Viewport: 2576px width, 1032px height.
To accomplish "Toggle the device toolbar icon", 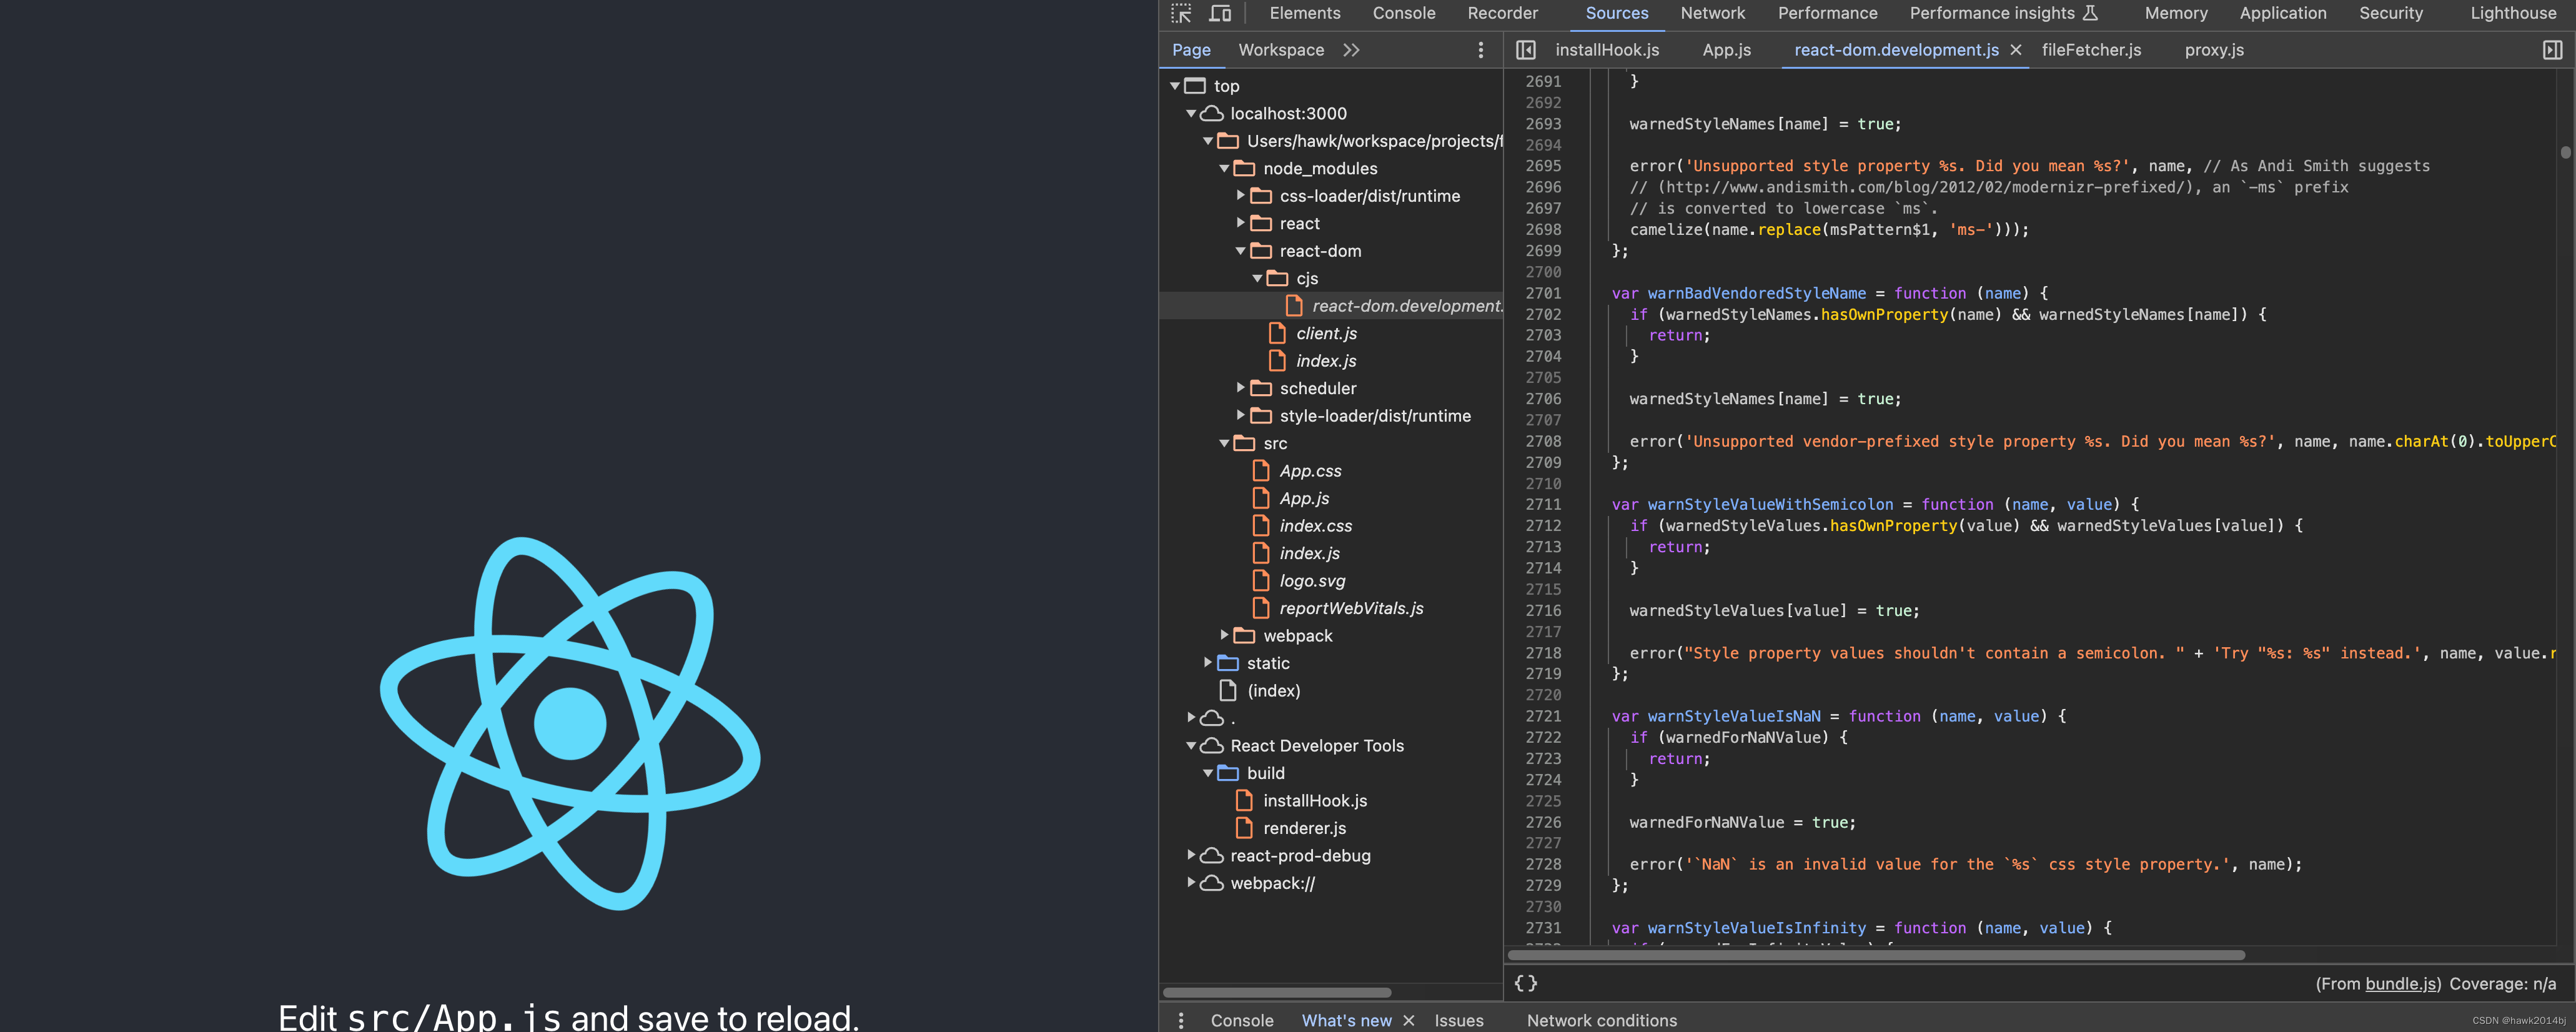I will tap(1220, 13).
